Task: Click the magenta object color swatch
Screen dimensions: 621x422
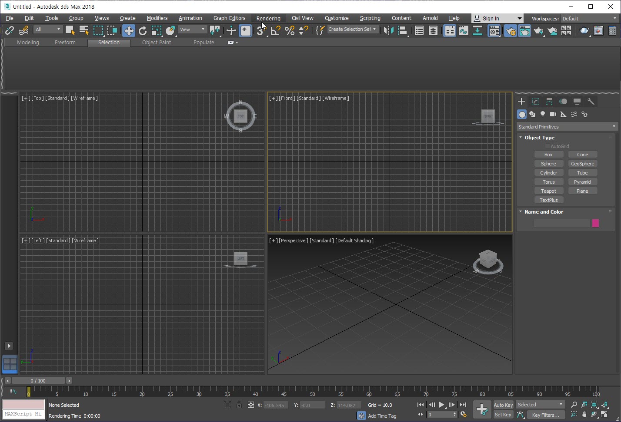Action: (x=595, y=223)
